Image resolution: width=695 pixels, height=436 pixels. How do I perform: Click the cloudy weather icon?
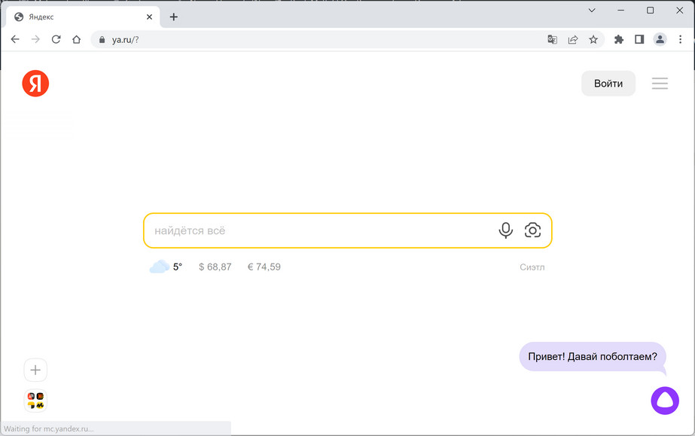pos(158,265)
